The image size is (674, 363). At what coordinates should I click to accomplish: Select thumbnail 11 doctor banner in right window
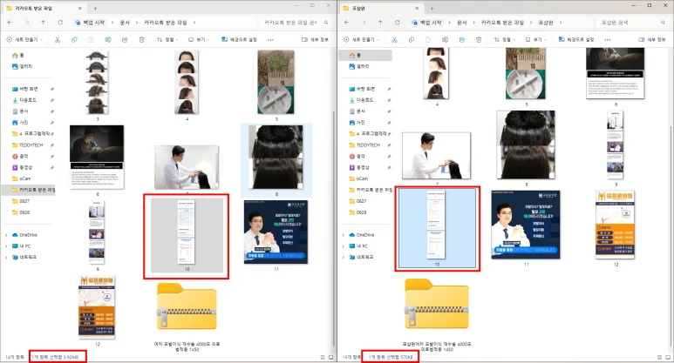click(526, 225)
